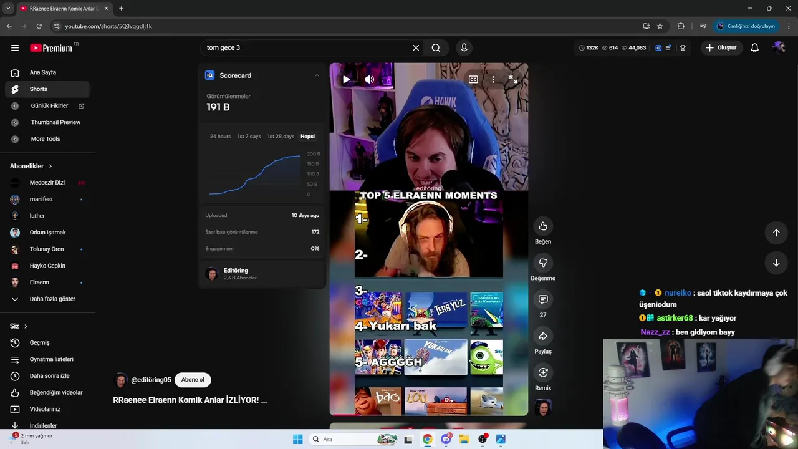Like the Short with Beğen
The width and height of the screenshot is (798, 449).
pos(543,226)
